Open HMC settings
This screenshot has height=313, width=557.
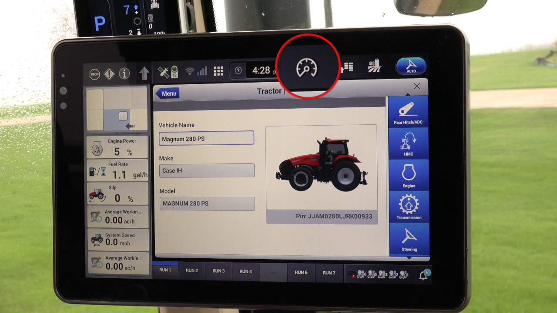coord(408,144)
